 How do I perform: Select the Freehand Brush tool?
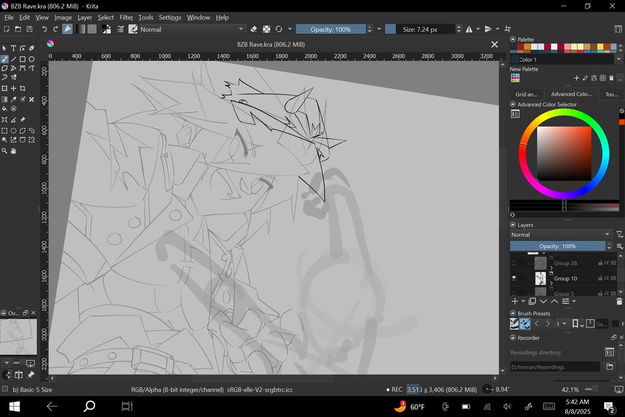point(4,59)
